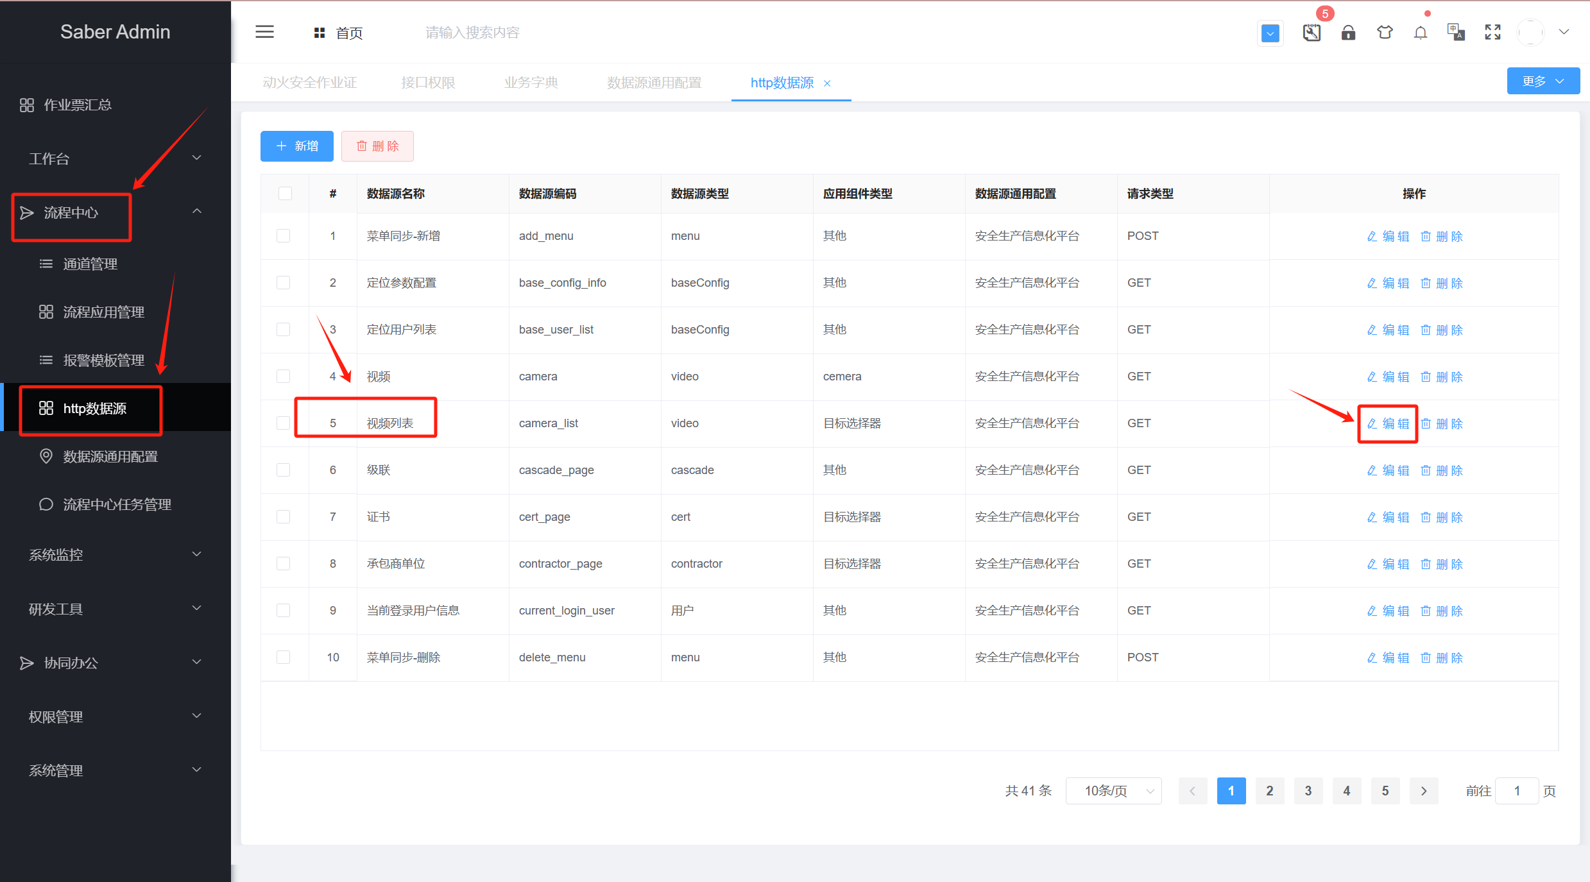Switch to the 业务字典 tab
The width and height of the screenshot is (1590, 882).
[531, 83]
